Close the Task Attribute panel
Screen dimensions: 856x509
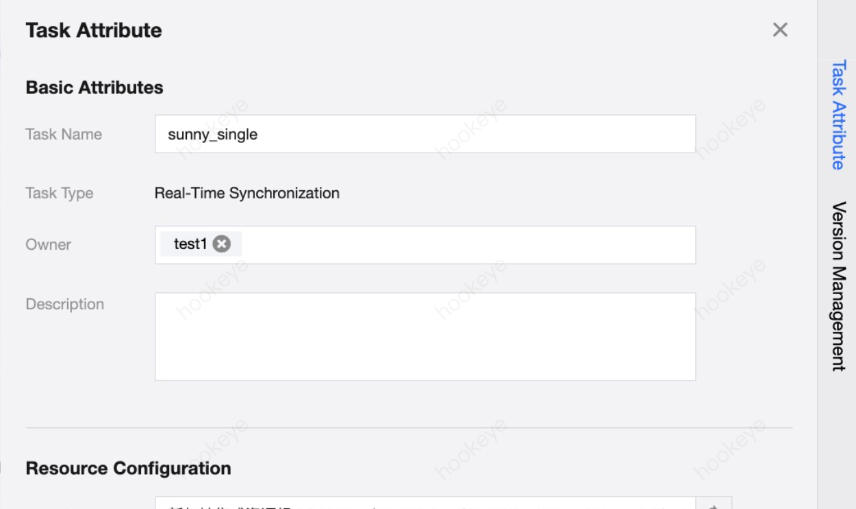[x=780, y=30]
